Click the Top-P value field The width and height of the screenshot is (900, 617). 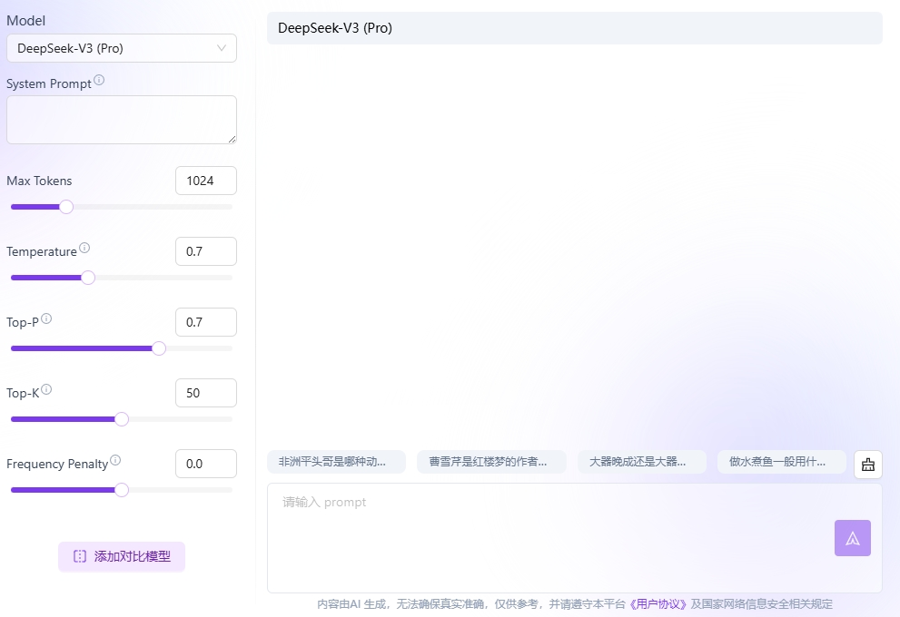click(x=206, y=322)
